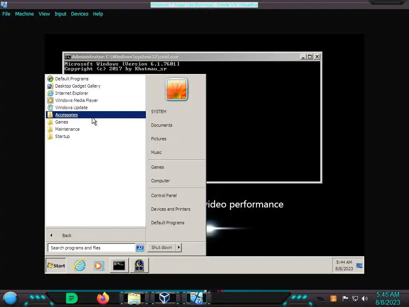Open File Explorer on the host taskbar
Viewport: 409px width, 307px height.
click(x=134, y=298)
